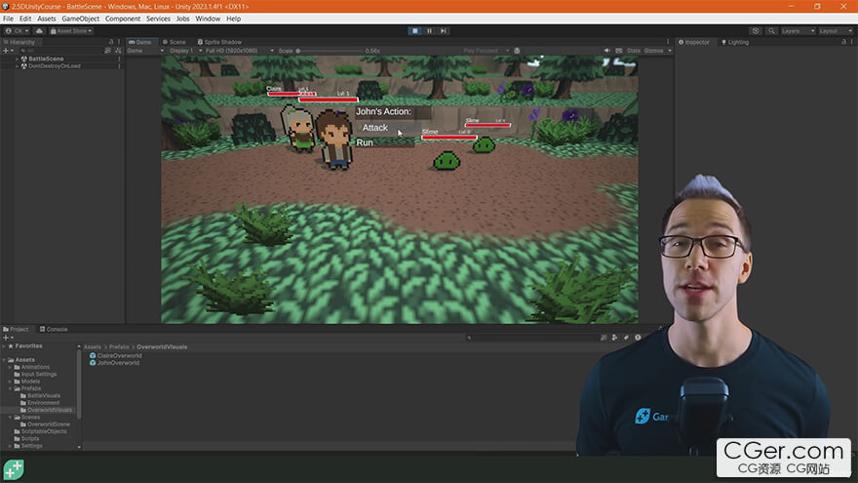Open the Jobs menu

click(182, 19)
